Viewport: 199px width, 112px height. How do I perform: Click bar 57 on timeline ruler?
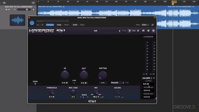point(107,2)
